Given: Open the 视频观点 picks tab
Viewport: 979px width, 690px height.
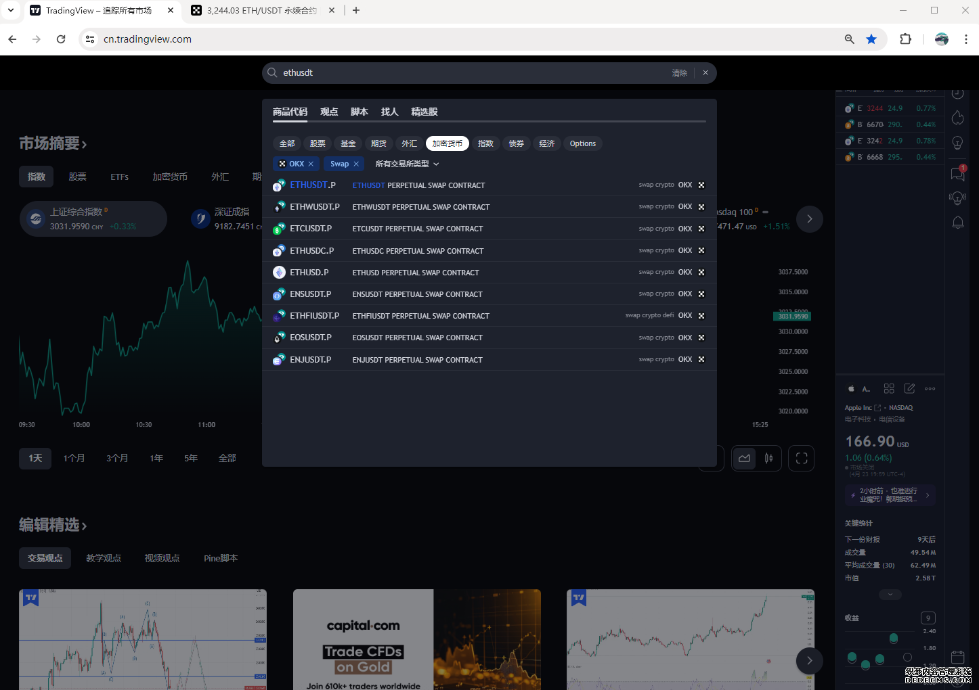Looking at the screenshot, I should click(162, 558).
